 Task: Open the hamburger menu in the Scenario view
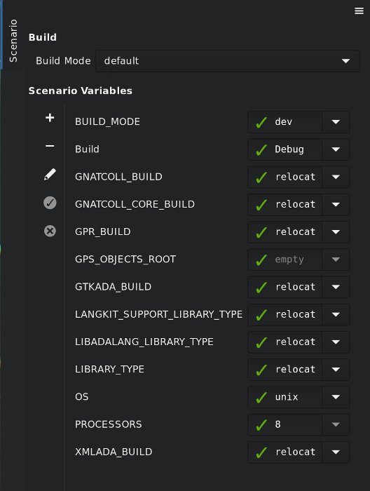359,11
